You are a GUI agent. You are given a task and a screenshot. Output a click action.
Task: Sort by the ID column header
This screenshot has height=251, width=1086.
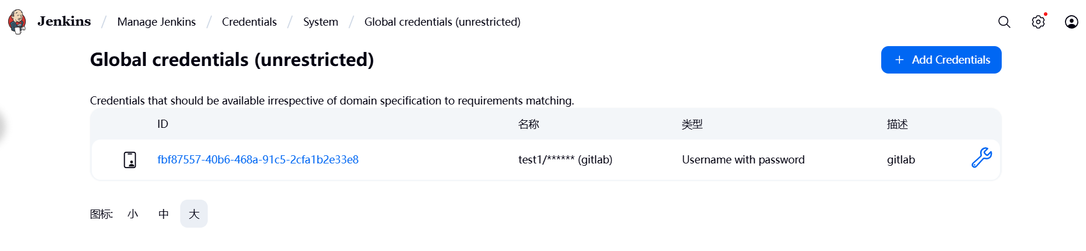click(x=163, y=124)
